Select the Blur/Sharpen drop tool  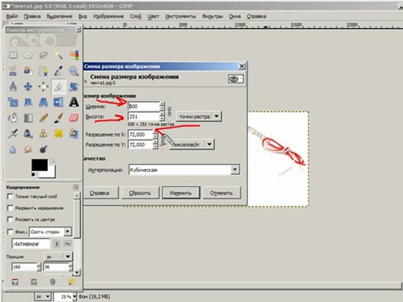point(13,149)
